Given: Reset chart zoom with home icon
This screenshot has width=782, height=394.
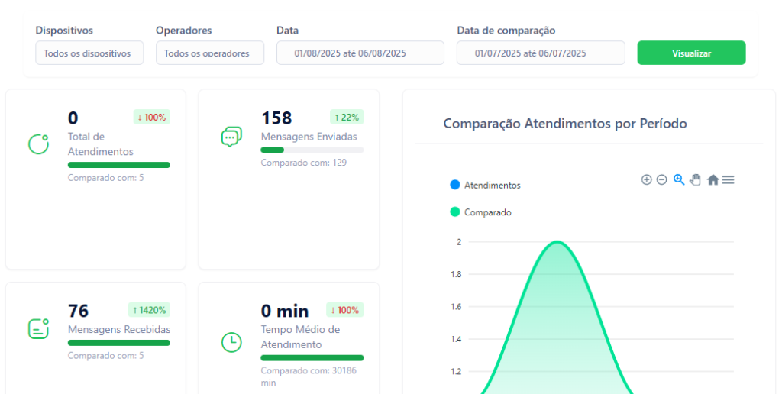Looking at the screenshot, I should pos(713,180).
